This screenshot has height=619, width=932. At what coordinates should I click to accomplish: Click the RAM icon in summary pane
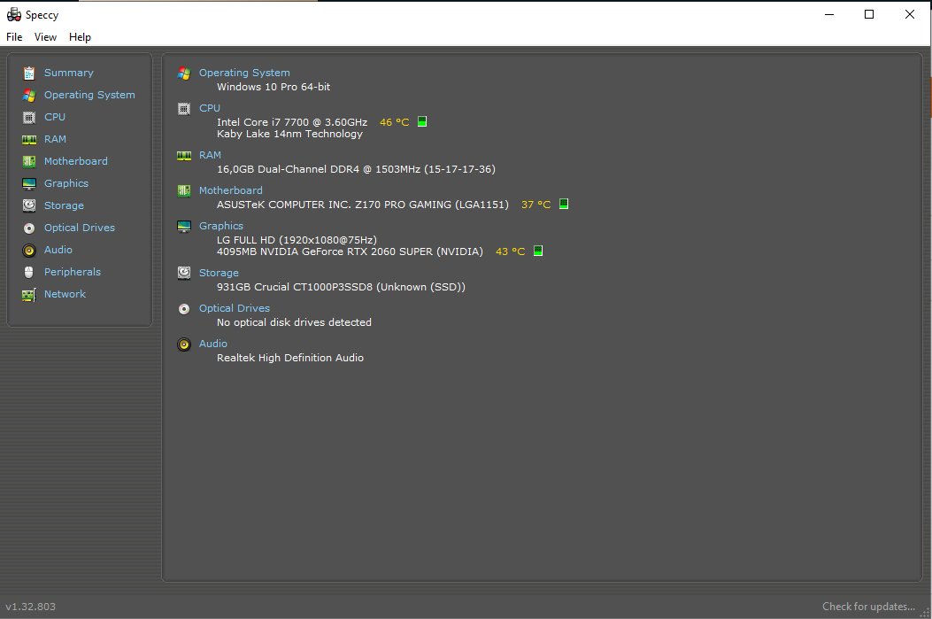click(184, 156)
